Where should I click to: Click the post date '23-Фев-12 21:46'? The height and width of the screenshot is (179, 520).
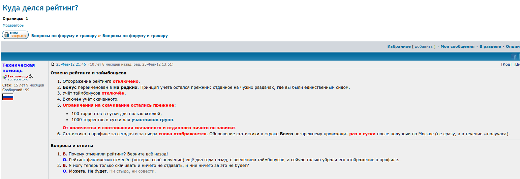[71, 64]
